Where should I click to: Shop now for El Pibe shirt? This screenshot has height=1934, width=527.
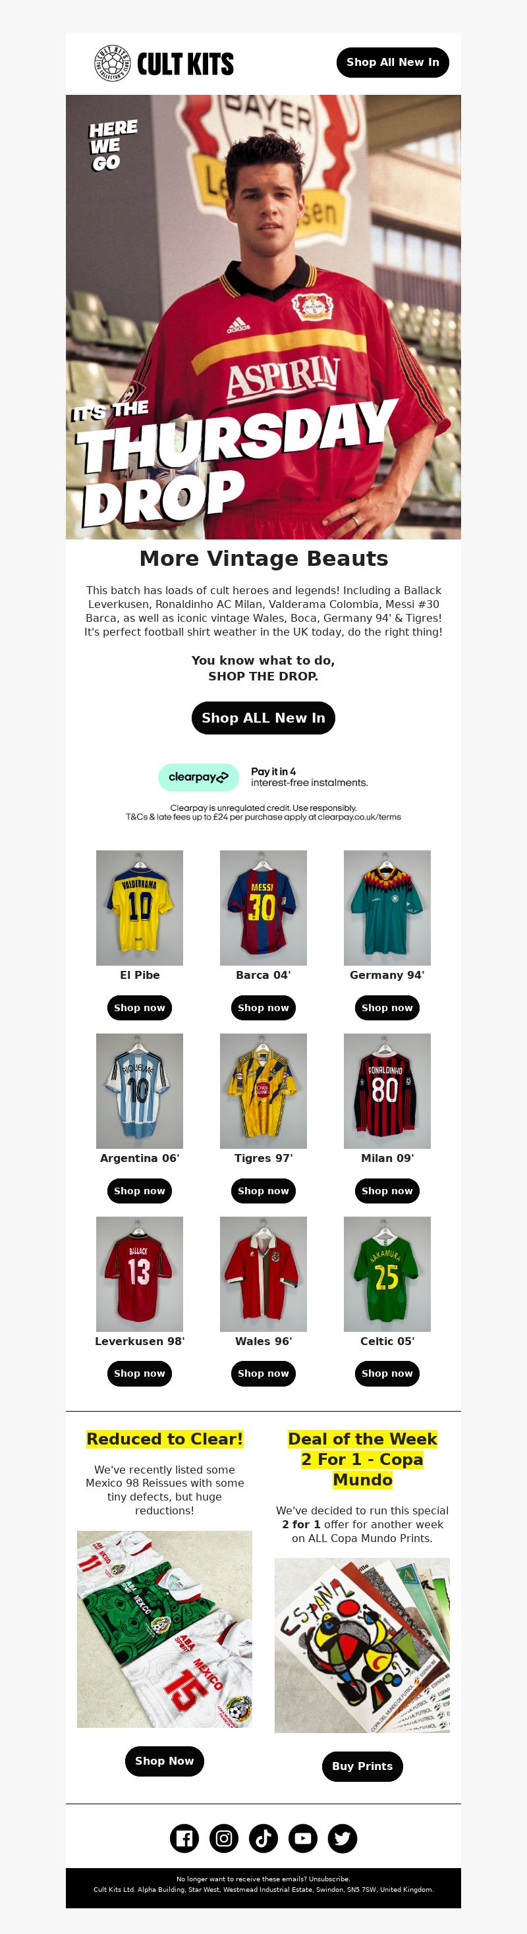click(x=140, y=1008)
